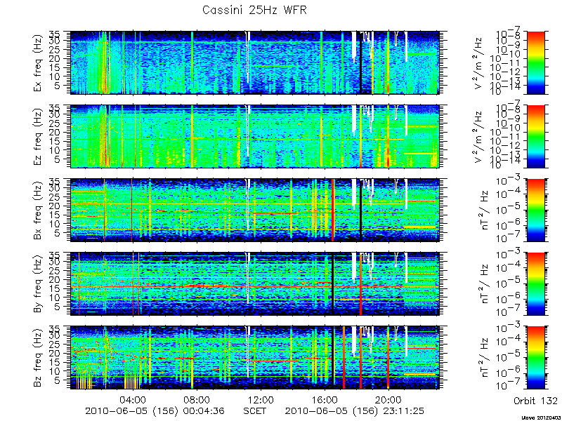The height and width of the screenshot is (421, 562).
Task: Click the Ez electric field spectrogram panel
Action: (x=254, y=136)
